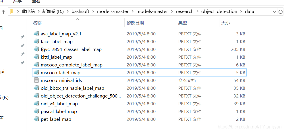This screenshot has height=132, width=284.
Task: Click the 205 KB size value
Action: coord(238,49)
